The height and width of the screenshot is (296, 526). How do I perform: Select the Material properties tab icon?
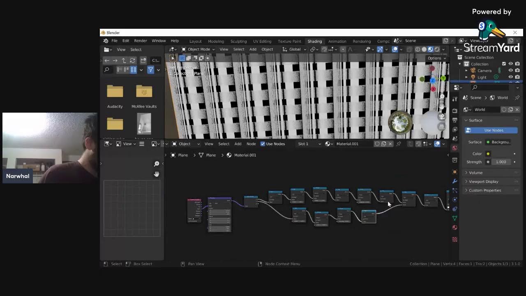pyautogui.click(x=454, y=227)
